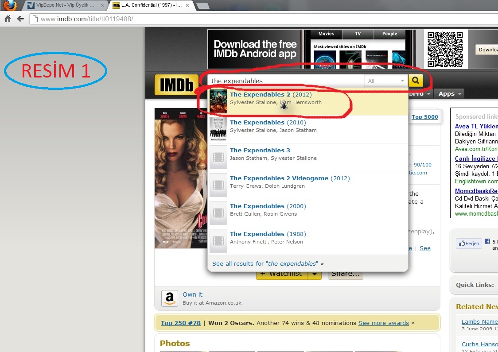The height and width of the screenshot is (352, 498).
Task: Open the search category All dropdown
Action: (386, 81)
